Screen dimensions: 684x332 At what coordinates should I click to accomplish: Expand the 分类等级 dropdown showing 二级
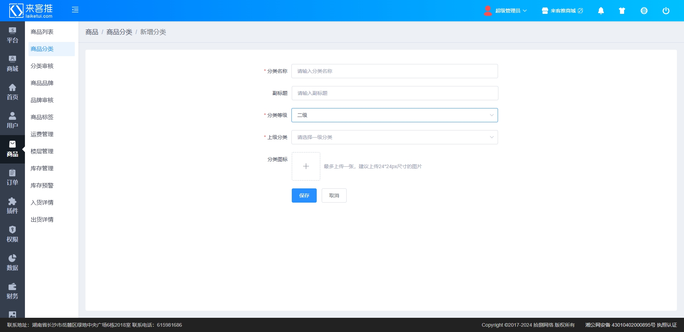click(x=394, y=115)
